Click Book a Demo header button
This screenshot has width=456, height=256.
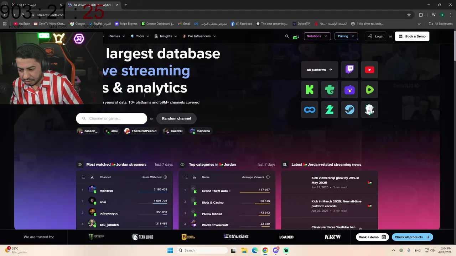pyautogui.click(x=412, y=36)
